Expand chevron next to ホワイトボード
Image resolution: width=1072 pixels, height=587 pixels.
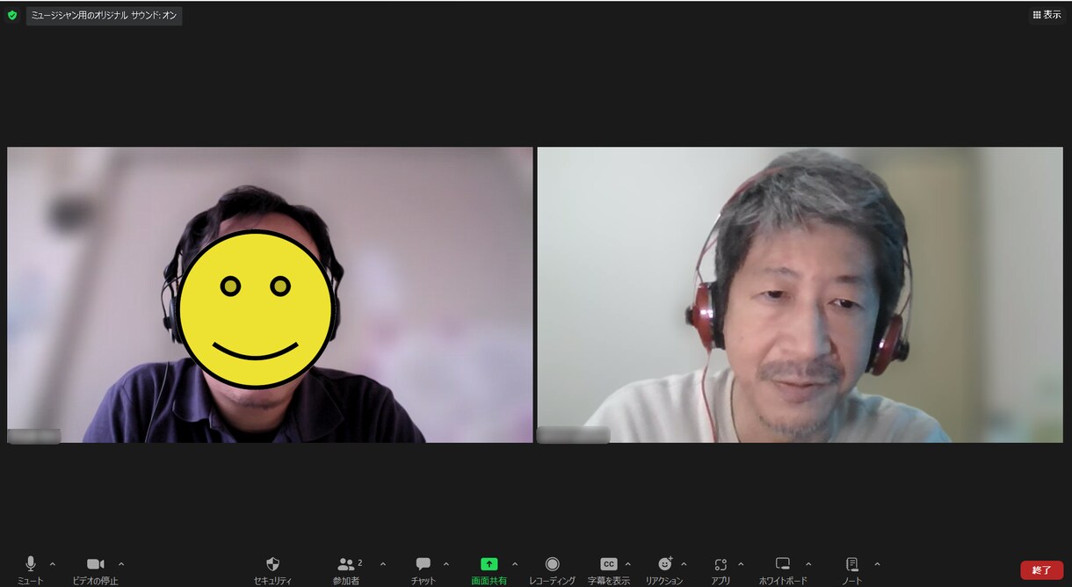coord(808,564)
